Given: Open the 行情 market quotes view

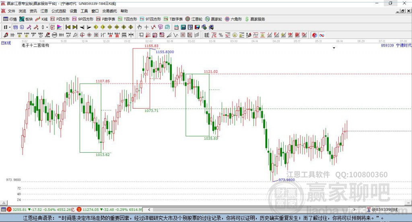Looking at the screenshot, I should pos(10,19).
